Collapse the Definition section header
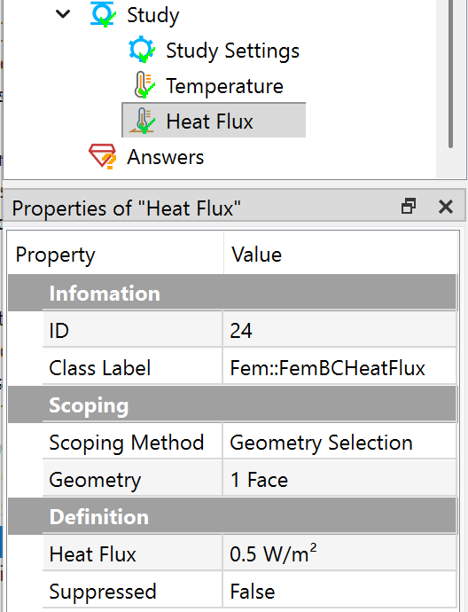Image resolution: width=468 pixels, height=612 pixels. coord(232,516)
